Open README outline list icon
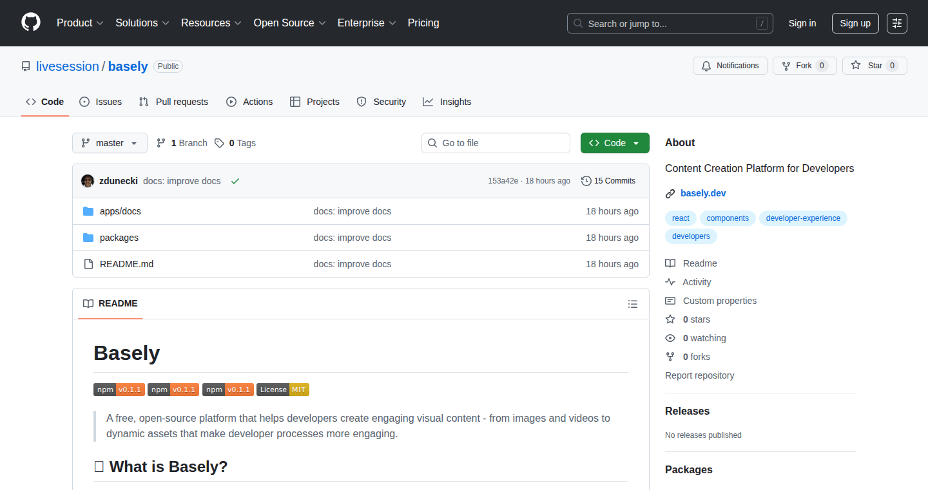Image resolution: width=928 pixels, height=490 pixels. coord(633,304)
